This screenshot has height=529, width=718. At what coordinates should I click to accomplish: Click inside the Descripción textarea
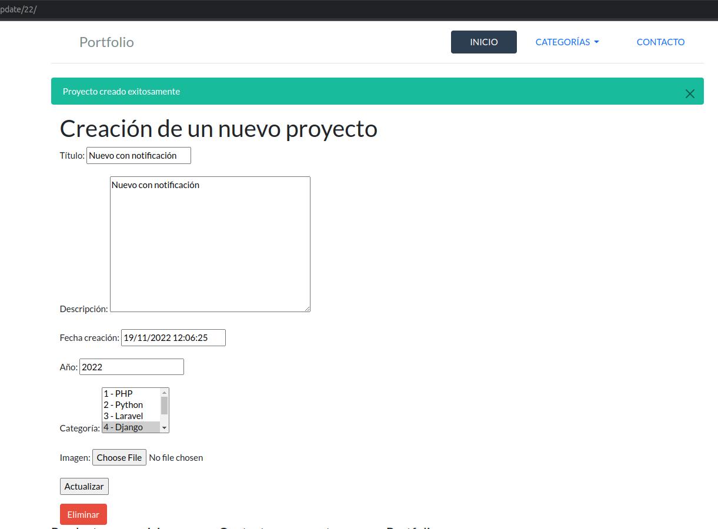point(210,244)
